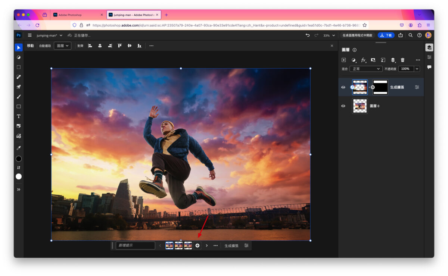Image resolution: width=448 pixels, height=276 pixels.
Task: Undo the last action
Action: coord(308,35)
